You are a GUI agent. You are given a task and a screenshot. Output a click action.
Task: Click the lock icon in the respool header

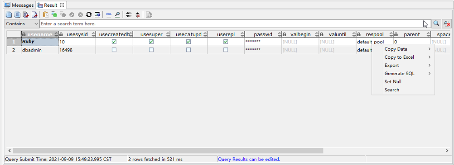[359, 34]
